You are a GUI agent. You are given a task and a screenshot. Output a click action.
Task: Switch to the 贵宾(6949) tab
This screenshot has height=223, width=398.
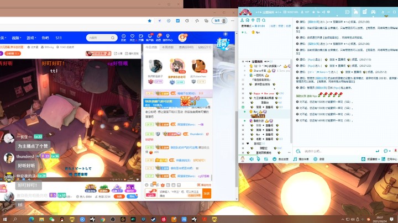[x=186, y=47]
